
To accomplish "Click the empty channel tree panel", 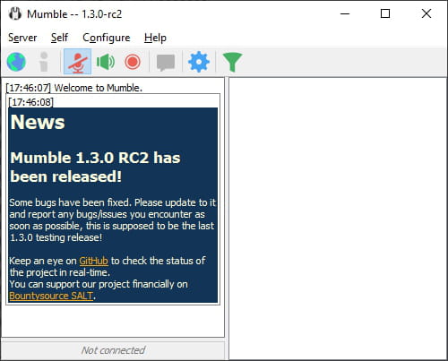I will click(338, 219).
